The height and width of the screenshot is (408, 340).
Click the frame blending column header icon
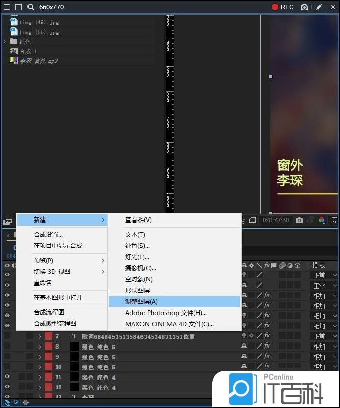click(274, 265)
